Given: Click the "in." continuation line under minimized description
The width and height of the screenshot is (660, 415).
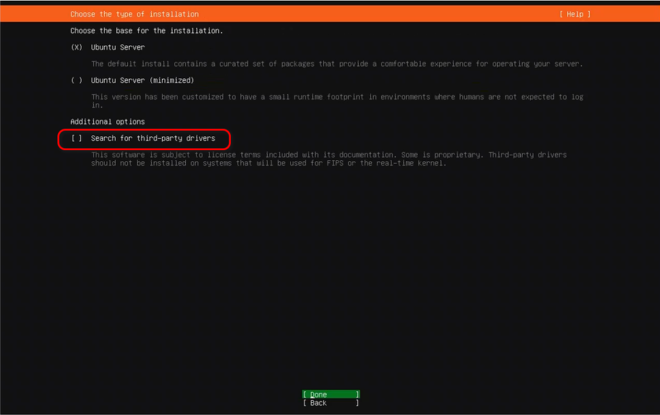Looking at the screenshot, I should [97, 106].
